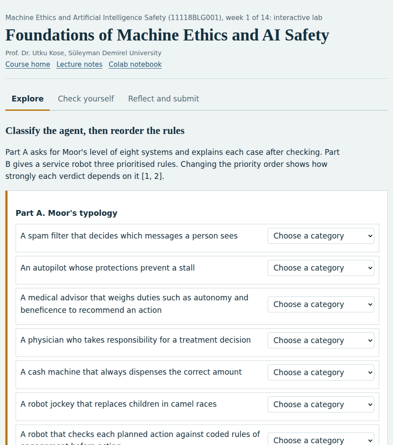The height and width of the screenshot is (445, 393).
Task: Open the Reflect and submit tab
Action: coord(164,99)
